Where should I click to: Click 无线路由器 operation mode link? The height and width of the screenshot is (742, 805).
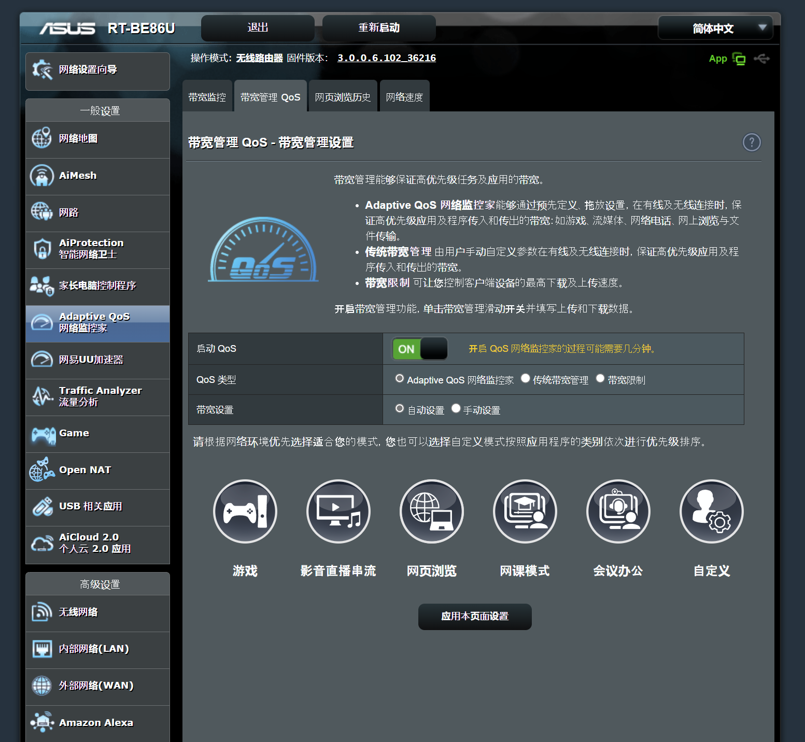point(260,58)
